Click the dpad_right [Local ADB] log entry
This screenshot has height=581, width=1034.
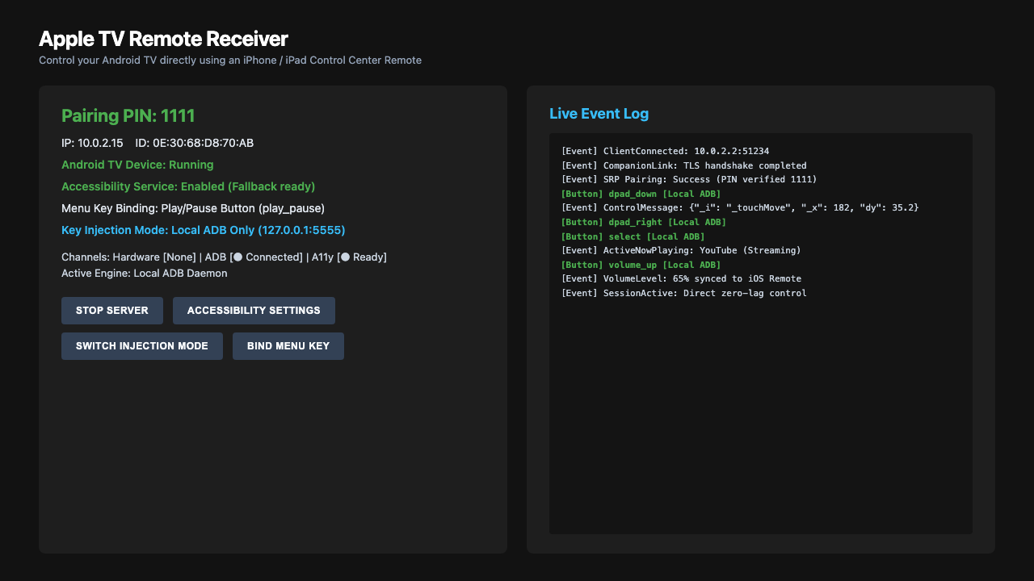(x=644, y=222)
